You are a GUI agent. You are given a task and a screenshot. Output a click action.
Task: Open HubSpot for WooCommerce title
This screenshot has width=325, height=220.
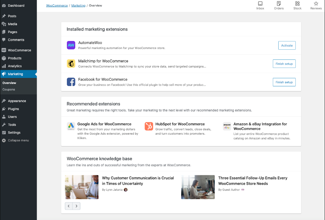coord(180,124)
